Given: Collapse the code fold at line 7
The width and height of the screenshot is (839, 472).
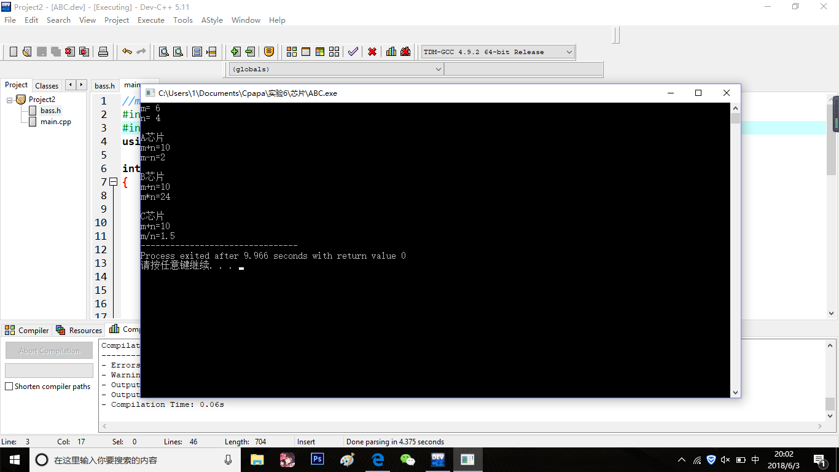Looking at the screenshot, I should pos(113,182).
